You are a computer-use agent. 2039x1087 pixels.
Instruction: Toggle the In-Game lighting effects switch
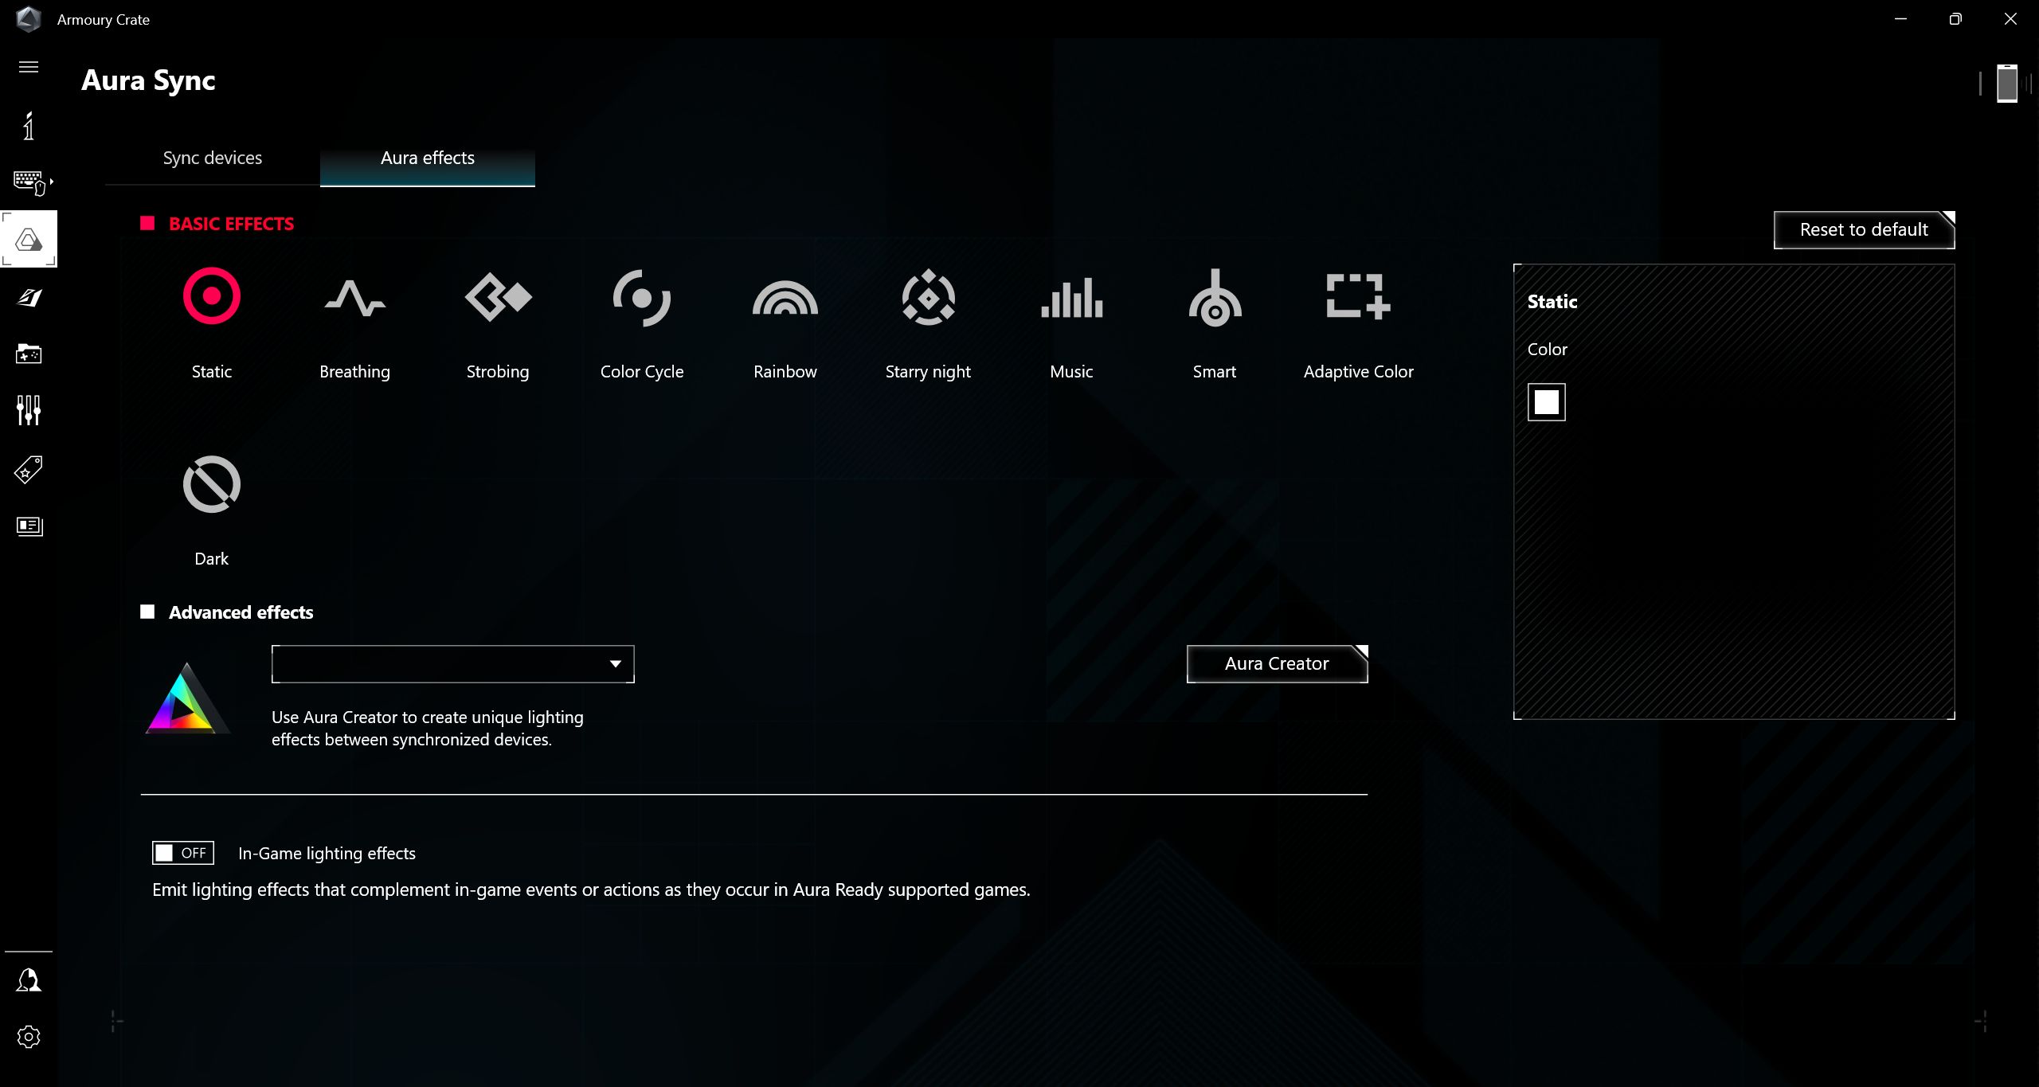coord(182,852)
